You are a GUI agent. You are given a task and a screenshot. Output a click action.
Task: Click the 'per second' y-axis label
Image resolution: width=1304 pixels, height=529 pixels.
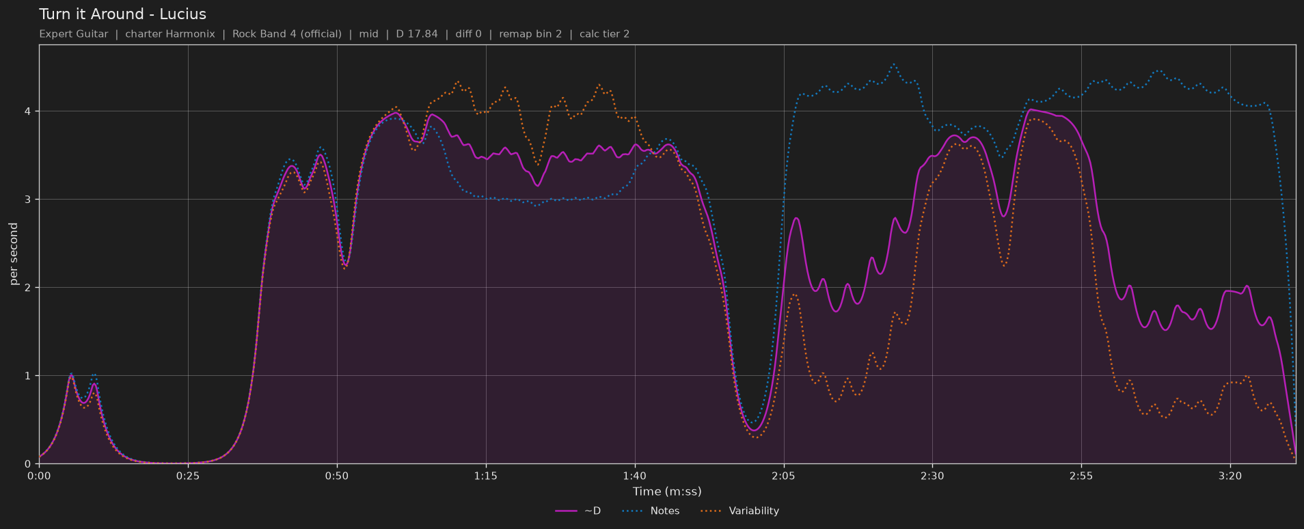click(14, 254)
